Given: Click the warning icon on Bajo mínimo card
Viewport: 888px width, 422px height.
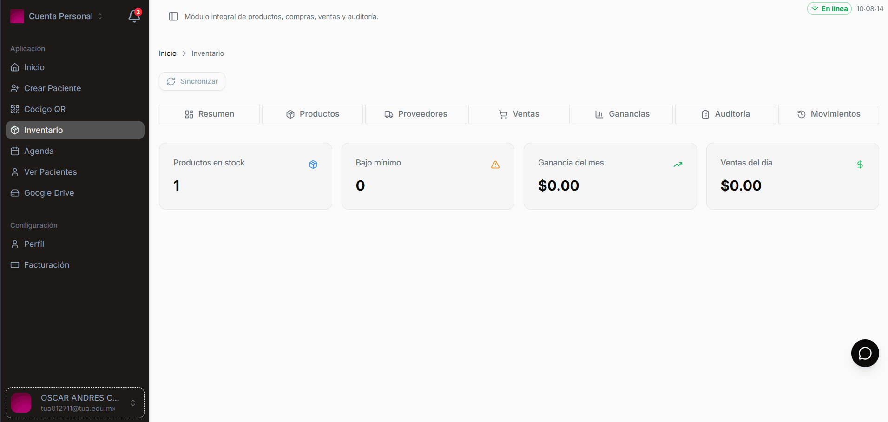Looking at the screenshot, I should click(495, 165).
